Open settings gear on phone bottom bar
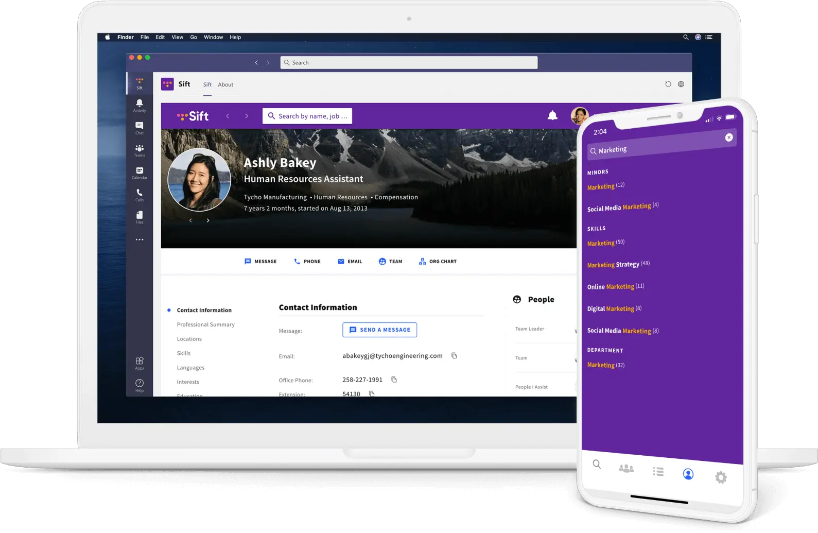The width and height of the screenshot is (818, 533). 721,477
